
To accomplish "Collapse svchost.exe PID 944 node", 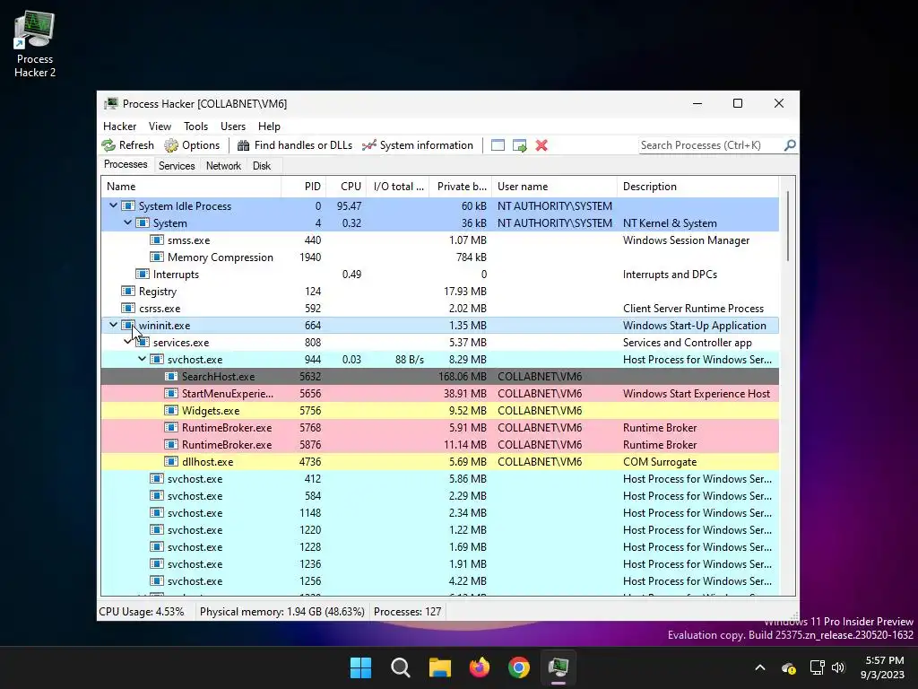I will click(x=143, y=359).
